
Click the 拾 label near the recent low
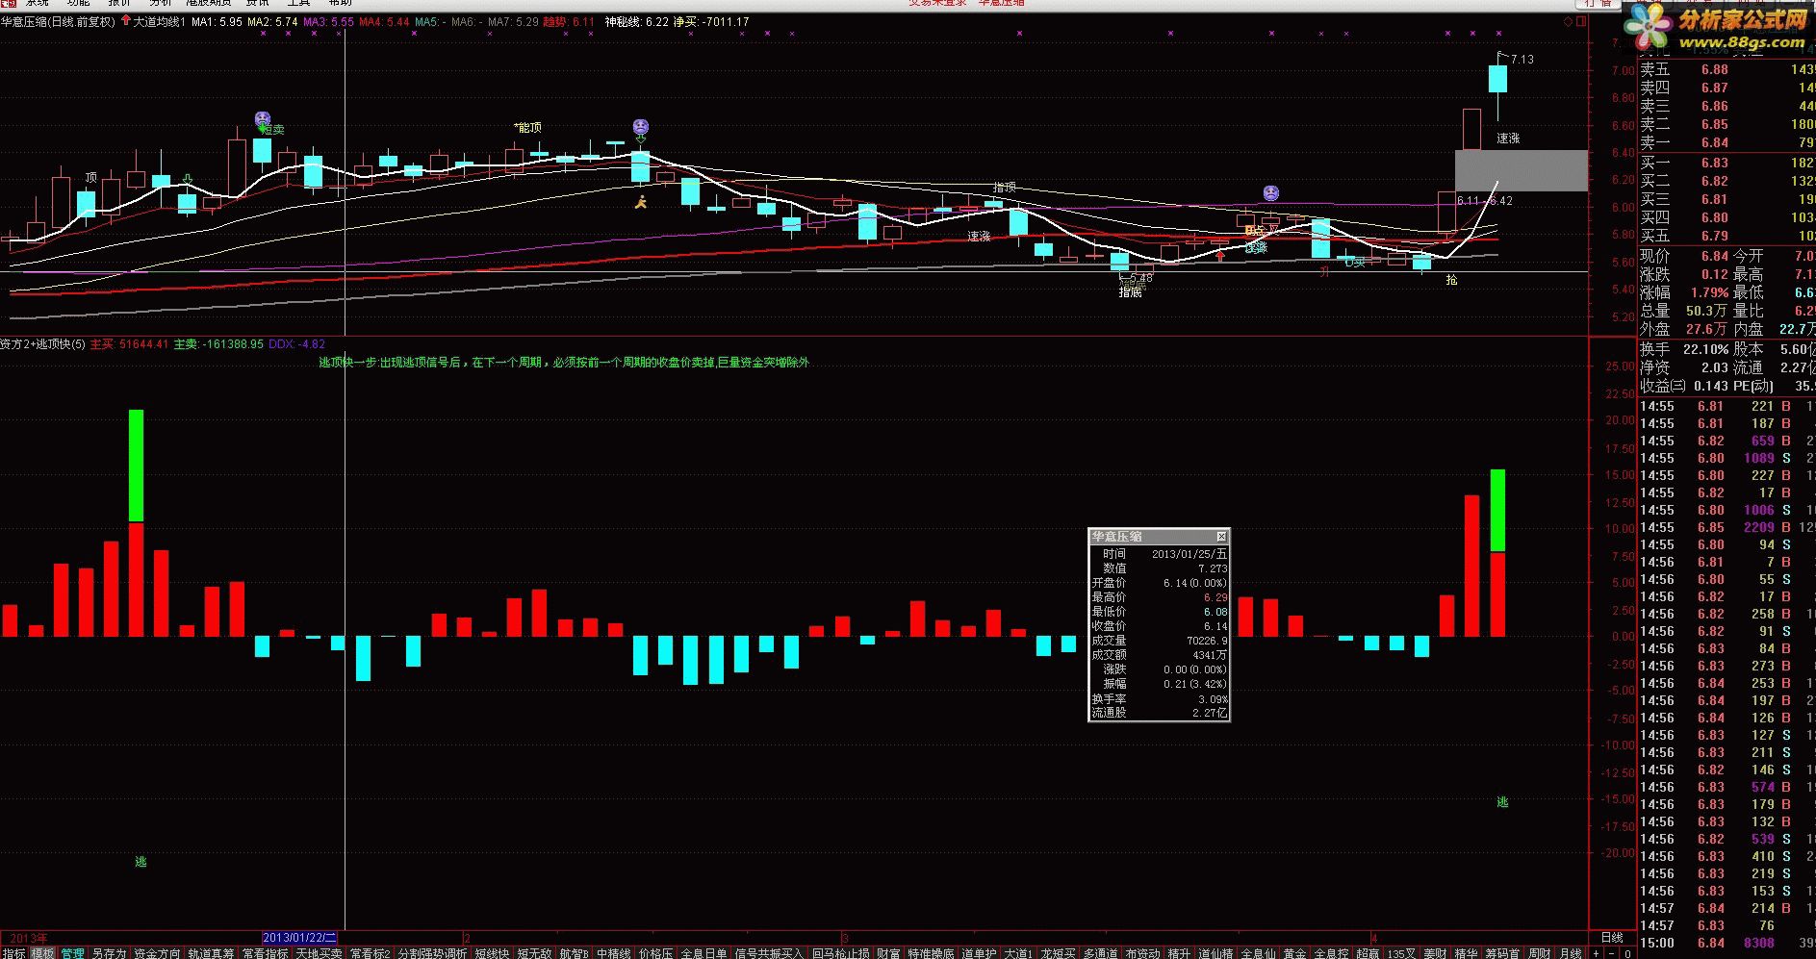pyautogui.click(x=1452, y=280)
